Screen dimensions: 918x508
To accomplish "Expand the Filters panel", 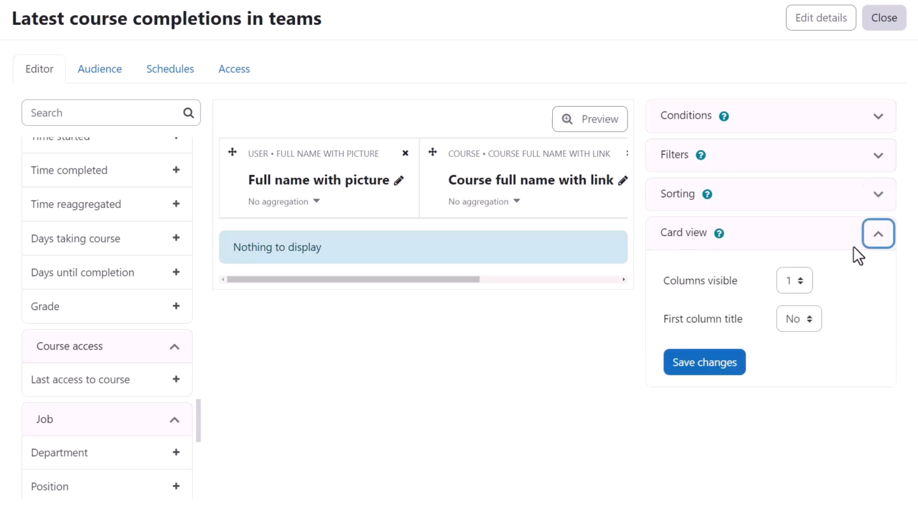I will coord(878,155).
